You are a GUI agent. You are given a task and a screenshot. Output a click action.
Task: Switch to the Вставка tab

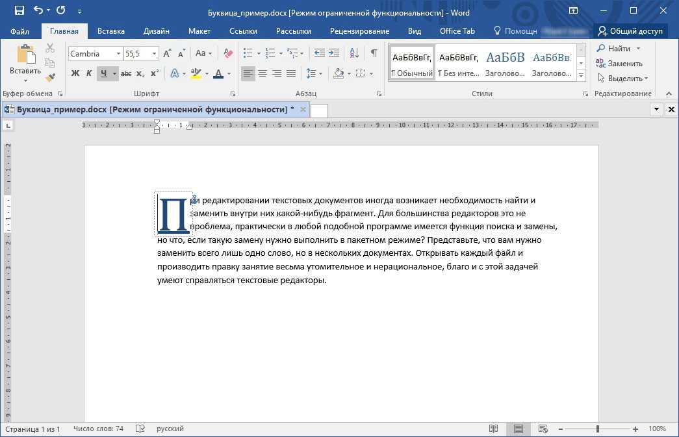coord(111,31)
